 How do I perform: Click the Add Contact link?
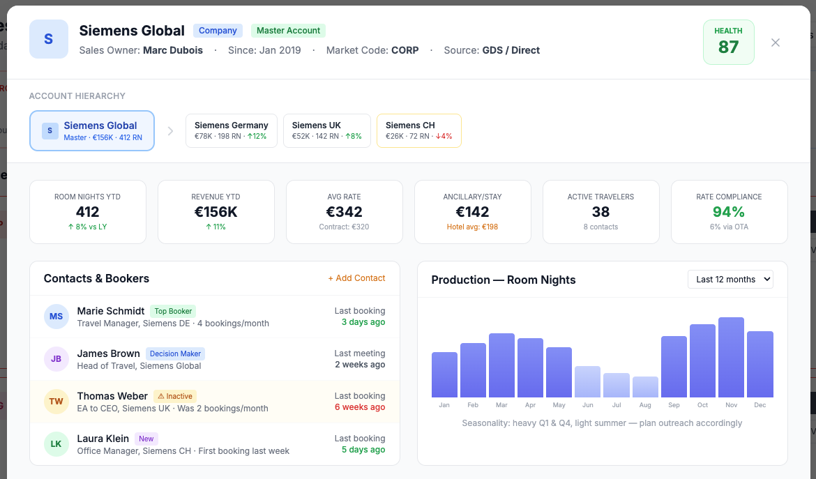(x=356, y=278)
